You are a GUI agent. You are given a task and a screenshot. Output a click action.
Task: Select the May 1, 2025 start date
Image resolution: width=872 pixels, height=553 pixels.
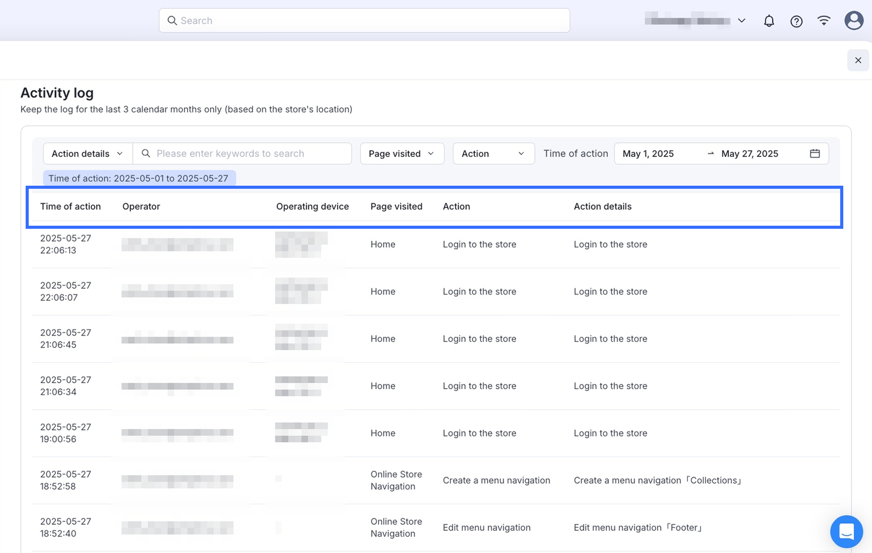[648, 153]
